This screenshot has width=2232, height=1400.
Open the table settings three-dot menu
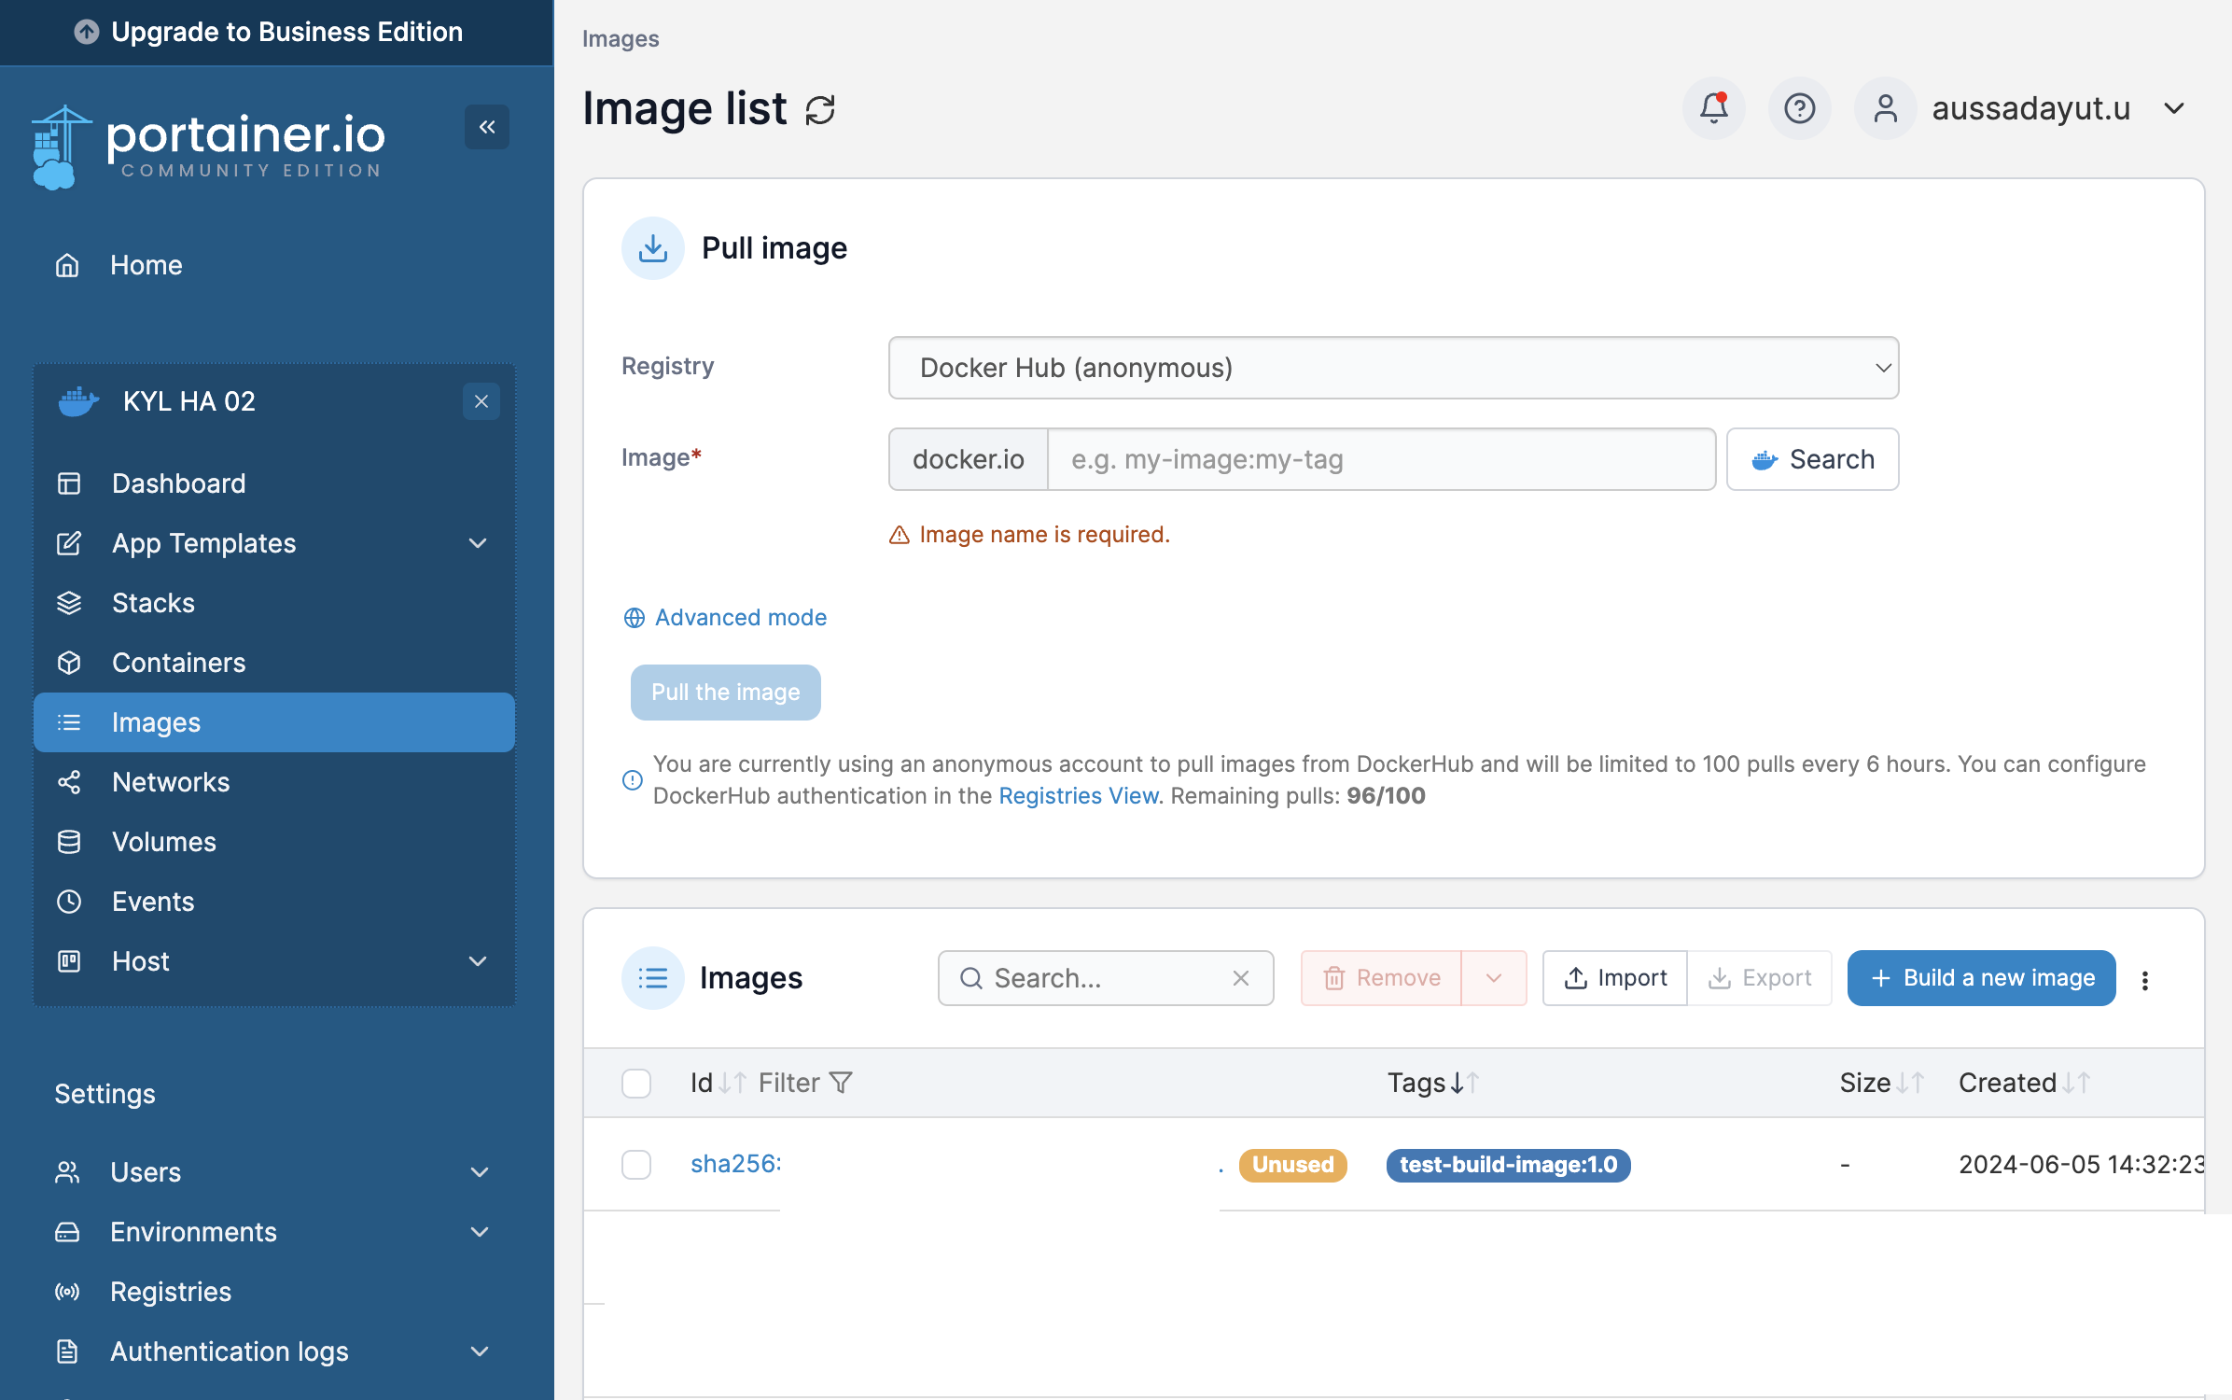click(2145, 979)
